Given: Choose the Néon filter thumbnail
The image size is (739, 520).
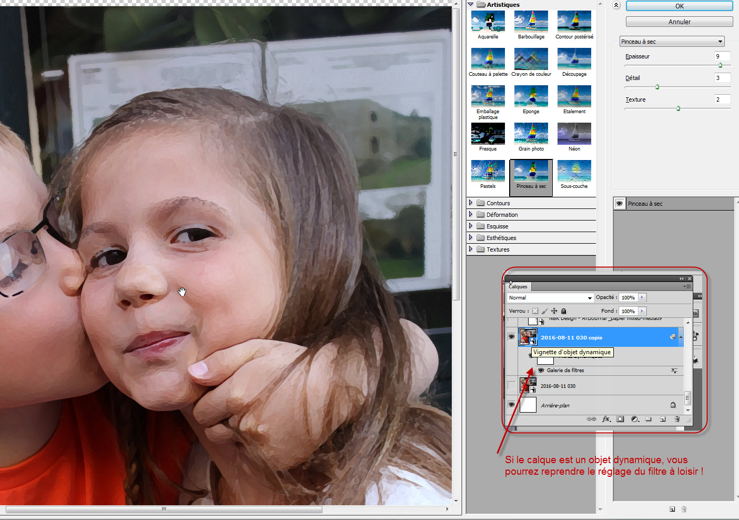Looking at the screenshot, I should [x=574, y=134].
